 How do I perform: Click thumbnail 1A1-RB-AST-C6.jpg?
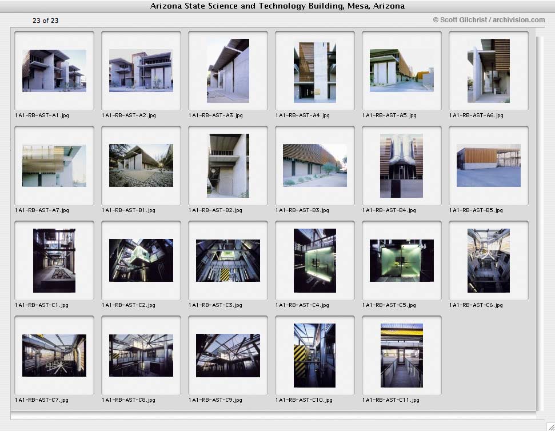(489, 261)
